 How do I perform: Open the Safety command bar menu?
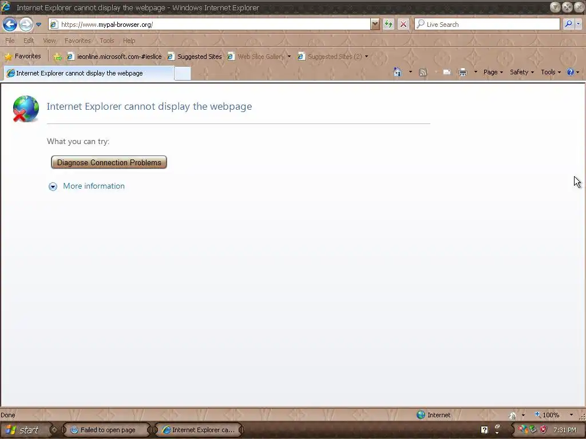tap(522, 73)
